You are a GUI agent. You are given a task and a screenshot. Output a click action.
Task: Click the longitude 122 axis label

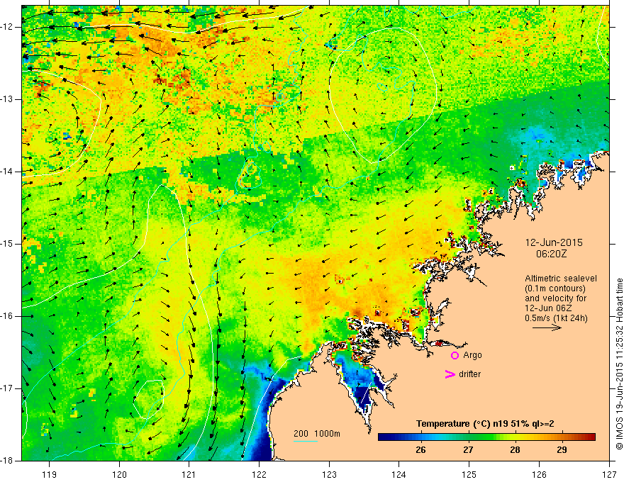tap(259, 474)
